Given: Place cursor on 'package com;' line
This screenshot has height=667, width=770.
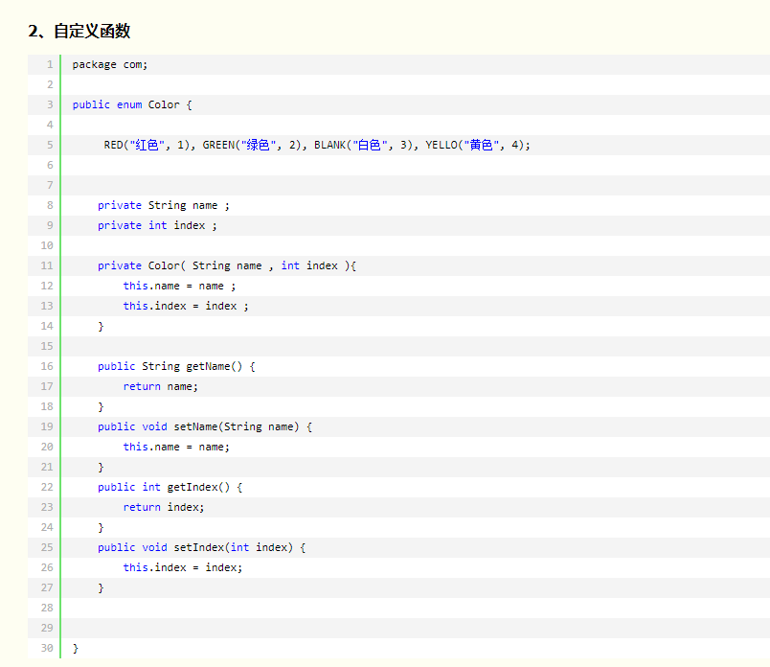Looking at the screenshot, I should [x=109, y=64].
